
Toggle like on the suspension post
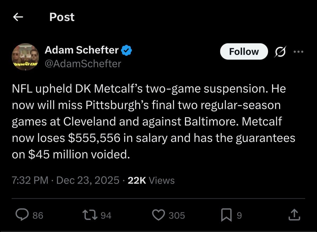pyautogui.click(x=159, y=215)
